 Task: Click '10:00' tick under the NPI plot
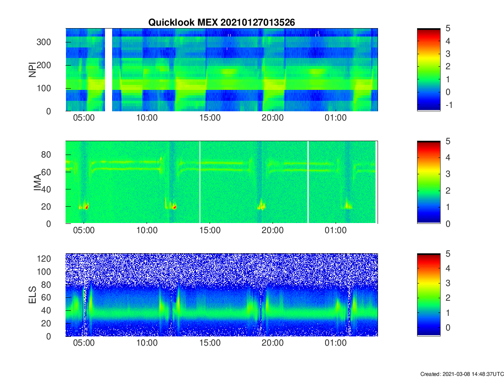[x=147, y=118]
